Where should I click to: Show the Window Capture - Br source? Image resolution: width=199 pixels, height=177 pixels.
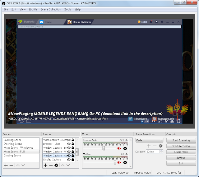tap(69, 148)
